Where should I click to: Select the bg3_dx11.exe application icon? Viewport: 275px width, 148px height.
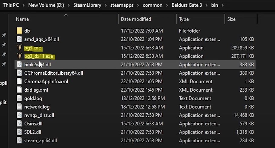(x=19, y=56)
